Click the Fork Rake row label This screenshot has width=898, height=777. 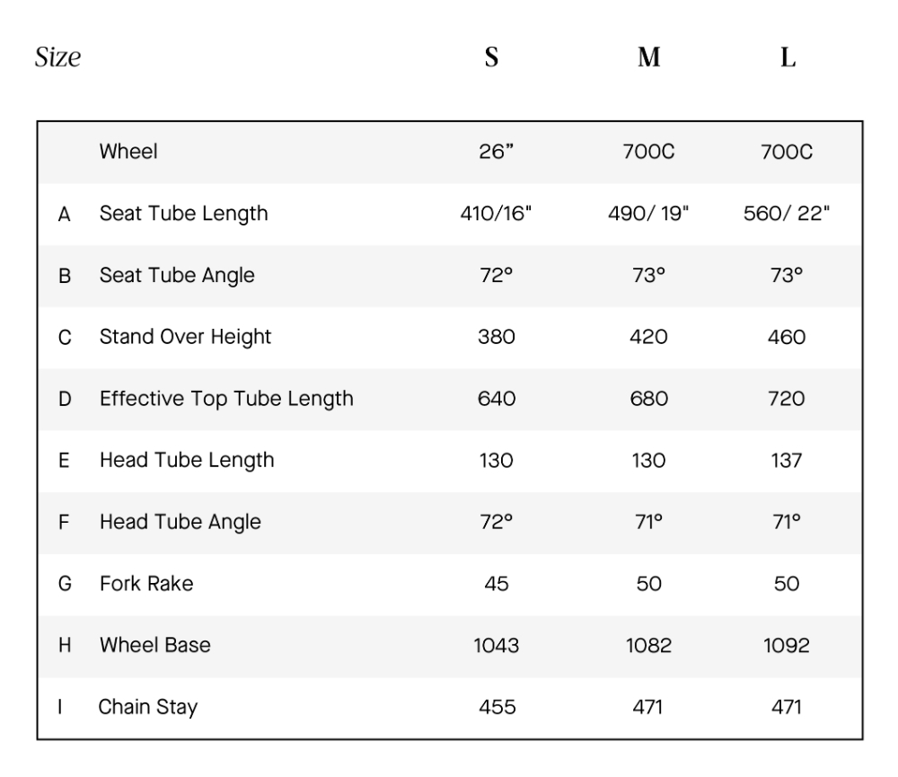(146, 584)
